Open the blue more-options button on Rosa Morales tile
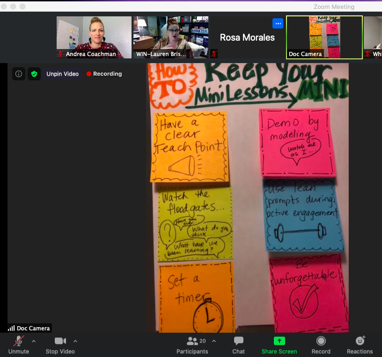The width and height of the screenshot is (382, 357). pos(278,23)
